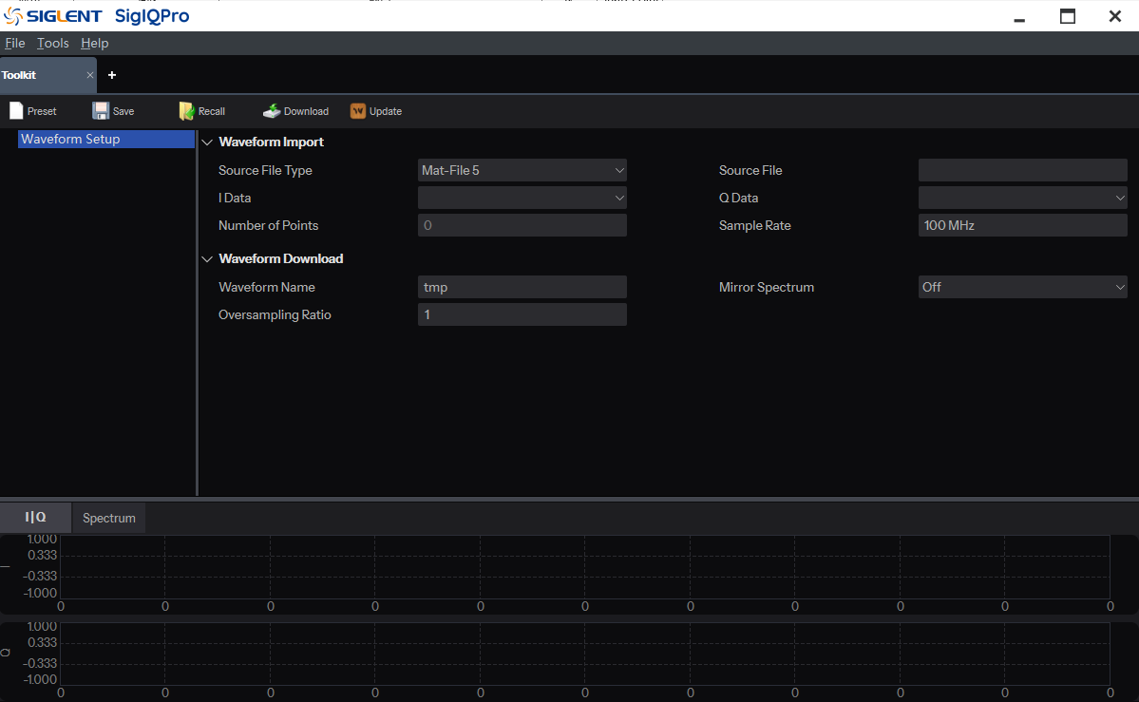
Task: Click the Waveform Name input field
Action: (522, 287)
